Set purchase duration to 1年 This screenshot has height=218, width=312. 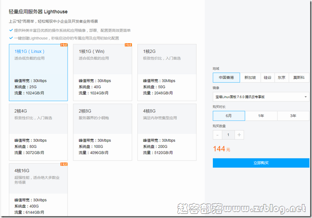tap(261, 116)
